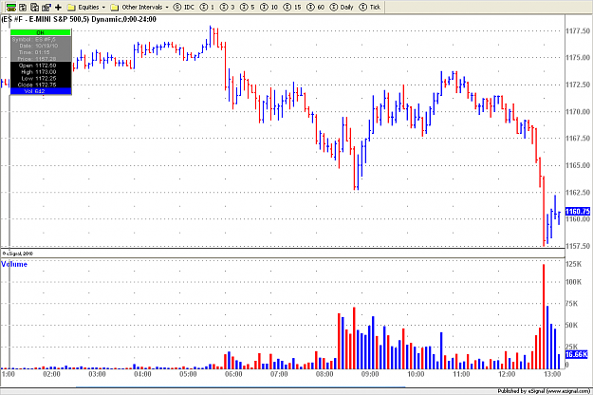
Task: Open the Other Intervals dropdown
Action: tap(139, 7)
